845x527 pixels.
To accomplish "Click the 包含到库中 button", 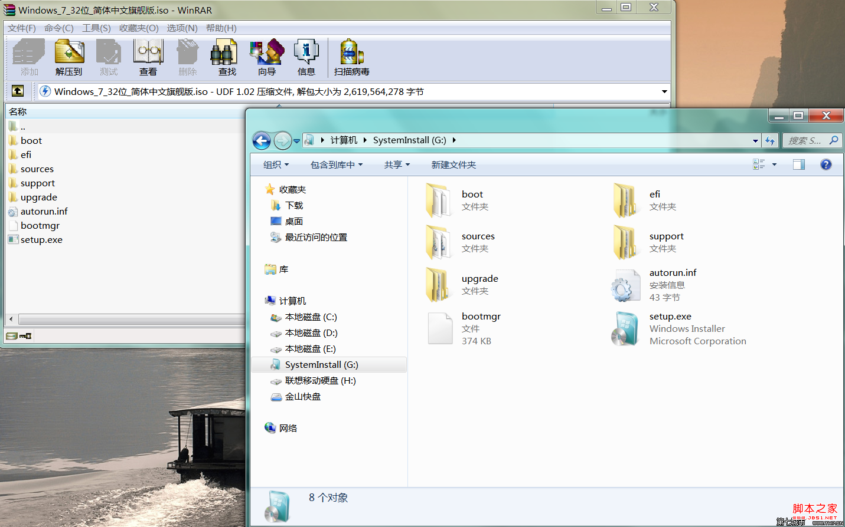I will (x=334, y=164).
